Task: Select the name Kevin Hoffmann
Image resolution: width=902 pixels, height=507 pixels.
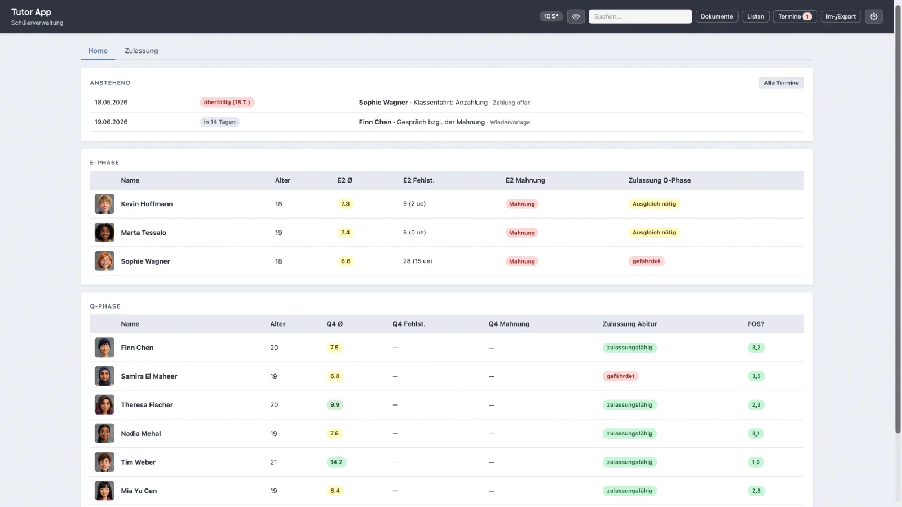Action: (147, 204)
